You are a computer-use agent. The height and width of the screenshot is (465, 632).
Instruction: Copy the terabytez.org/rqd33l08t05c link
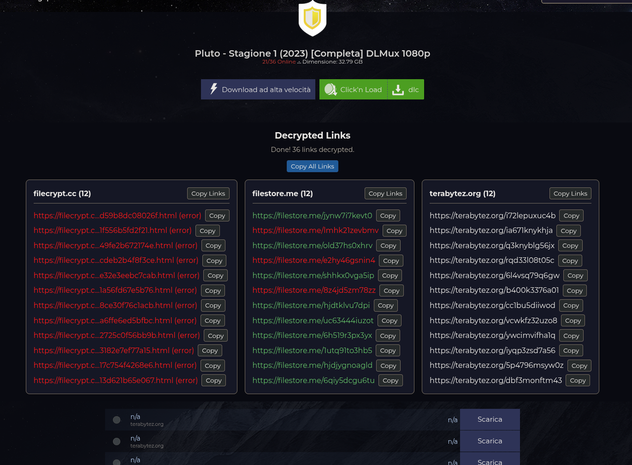point(570,260)
